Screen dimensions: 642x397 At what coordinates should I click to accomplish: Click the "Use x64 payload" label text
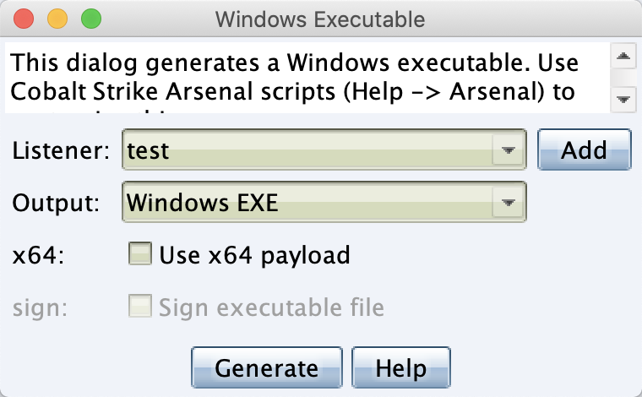254,255
